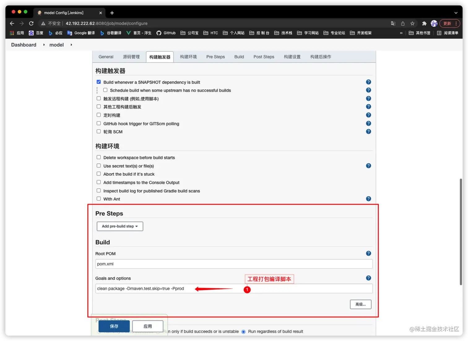Show more bookmarks with double chevron
This screenshot has width=468, height=341.
(401, 33)
